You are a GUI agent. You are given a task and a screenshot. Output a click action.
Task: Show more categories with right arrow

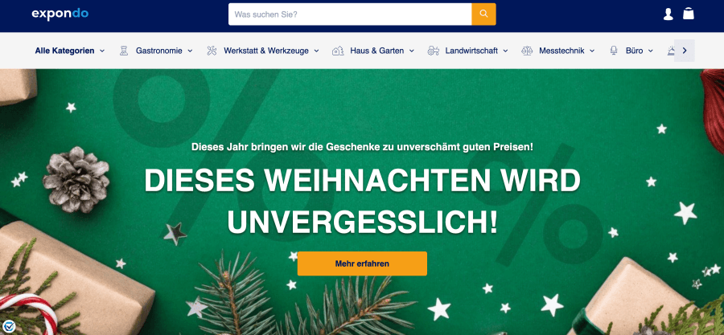pyautogui.click(x=685, y=51)
